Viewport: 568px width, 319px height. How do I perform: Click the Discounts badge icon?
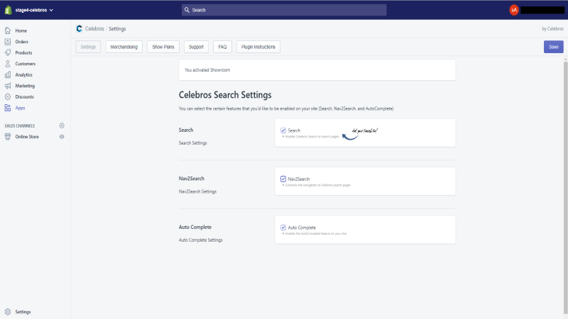(8, 97)
